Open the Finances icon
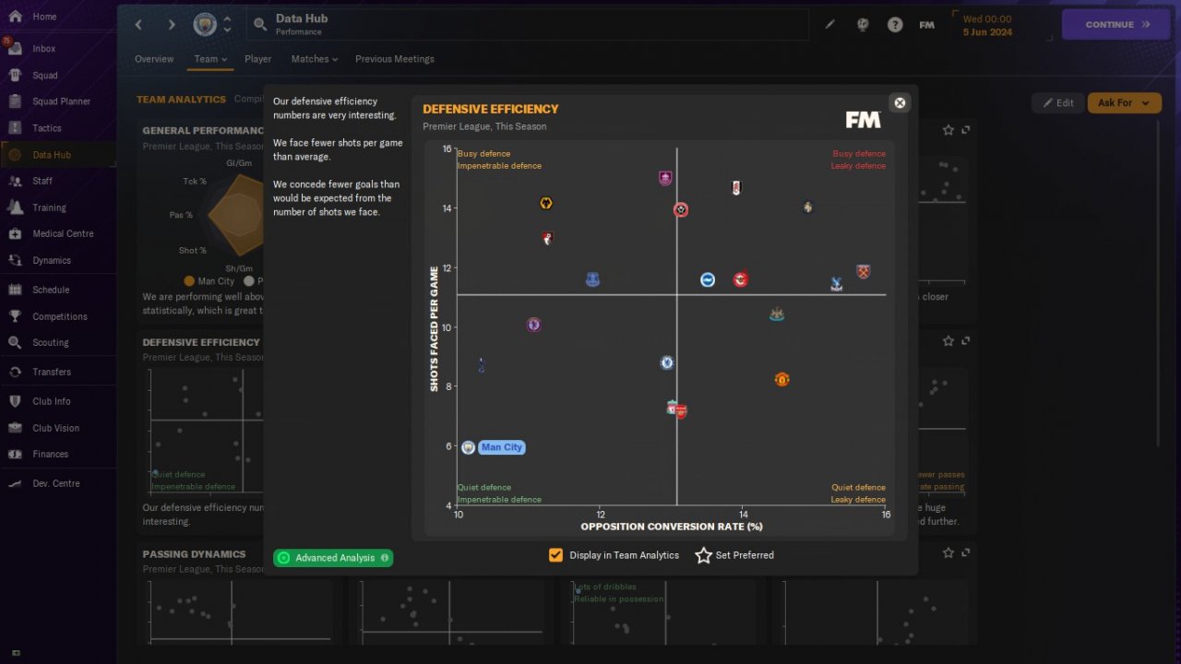 (15, 455)
